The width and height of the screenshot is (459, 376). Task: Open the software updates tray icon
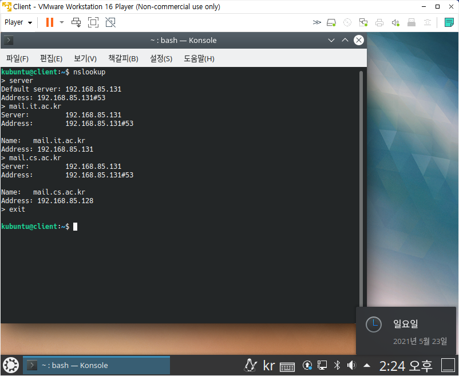tap(307, 365)
